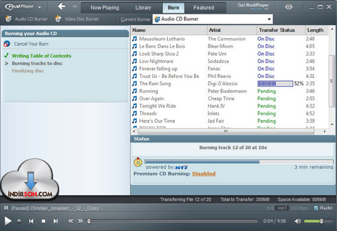Open the RealPlayer logo menu

click(23, 7)
